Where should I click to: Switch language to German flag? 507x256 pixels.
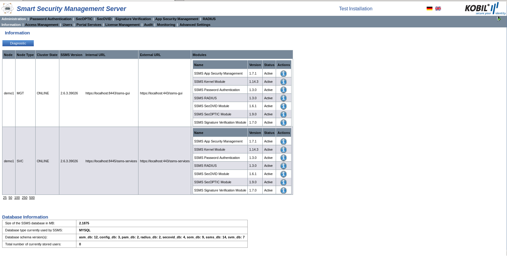(x=429, y=9)
